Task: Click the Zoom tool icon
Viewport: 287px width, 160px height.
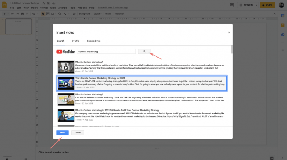Action: coord(34,14)
